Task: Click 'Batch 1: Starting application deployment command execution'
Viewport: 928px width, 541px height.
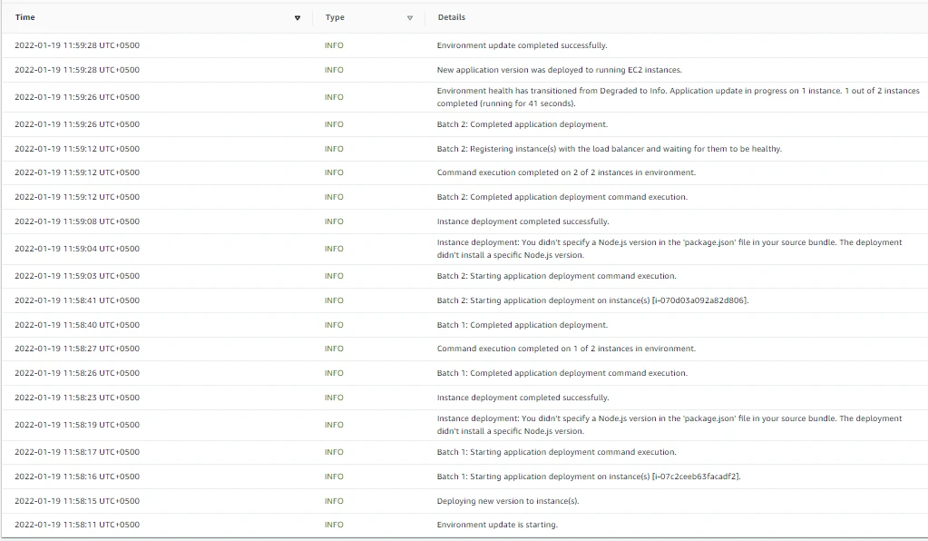Action: pos(556,452)
